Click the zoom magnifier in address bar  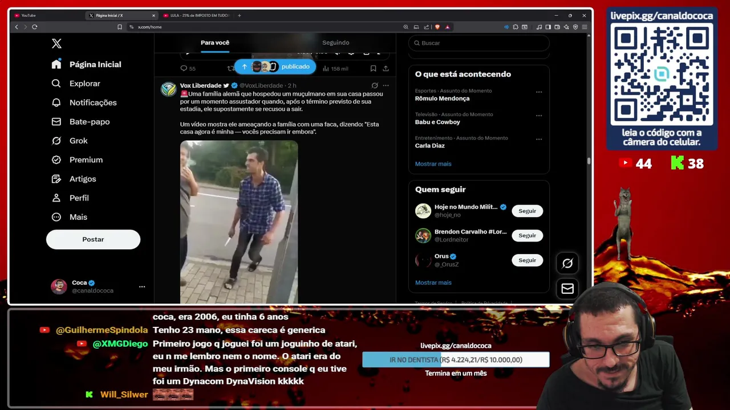coord(405,27)
